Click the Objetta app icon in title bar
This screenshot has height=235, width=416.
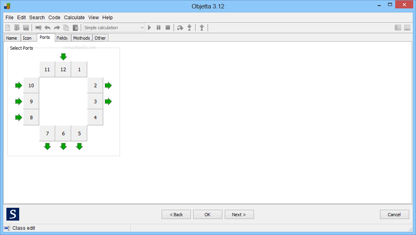(x=7, y=6)
